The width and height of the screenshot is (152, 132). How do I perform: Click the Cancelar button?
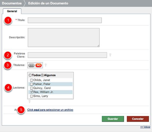point(138,119)
